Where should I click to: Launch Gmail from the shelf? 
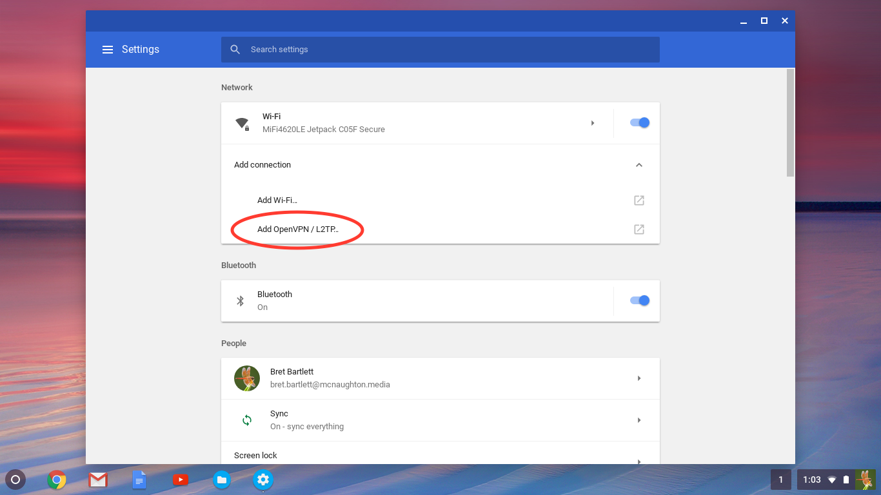(x=98, y=480)
